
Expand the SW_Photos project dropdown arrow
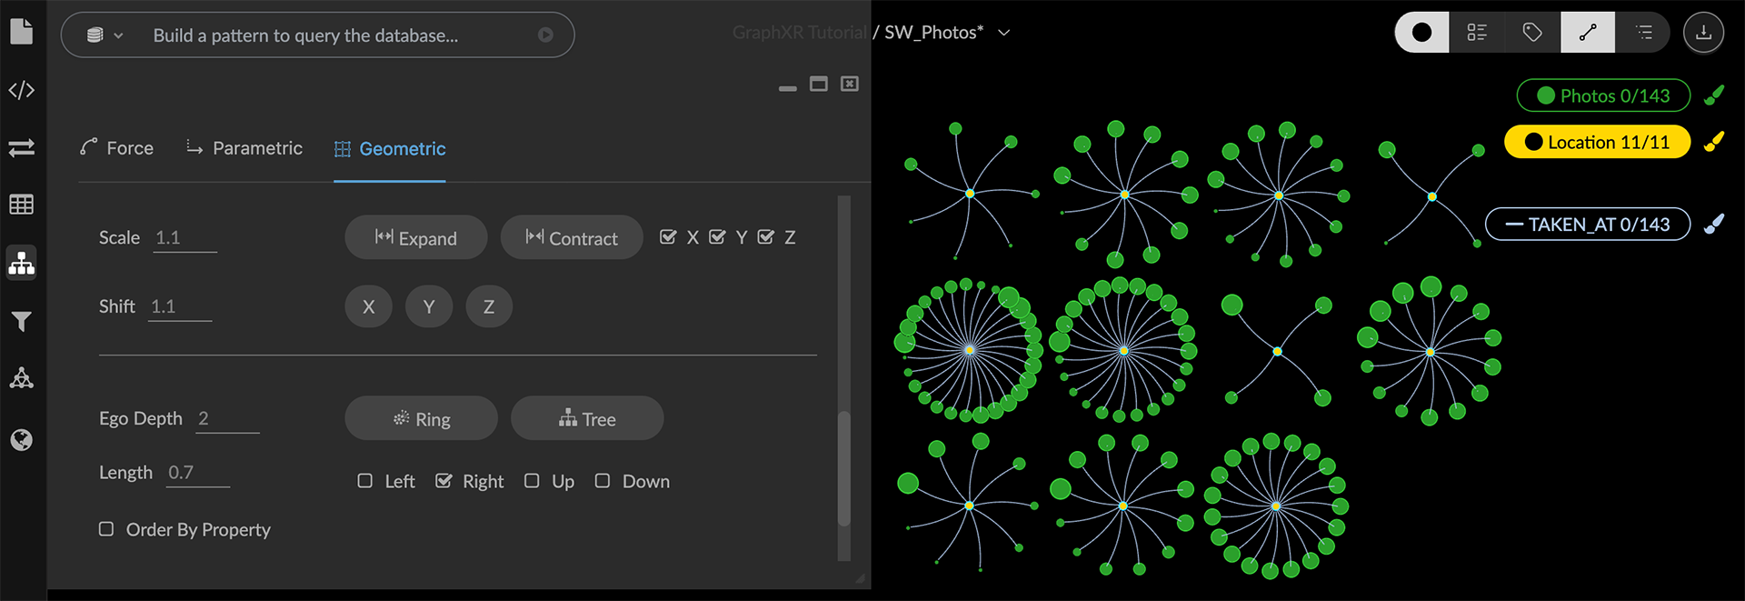click(1004, 33)
